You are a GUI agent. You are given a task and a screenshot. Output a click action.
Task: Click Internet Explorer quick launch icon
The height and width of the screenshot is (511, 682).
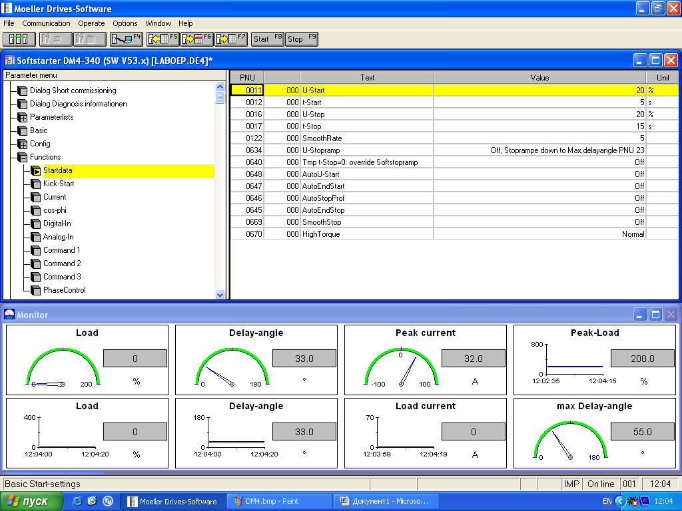77,501
